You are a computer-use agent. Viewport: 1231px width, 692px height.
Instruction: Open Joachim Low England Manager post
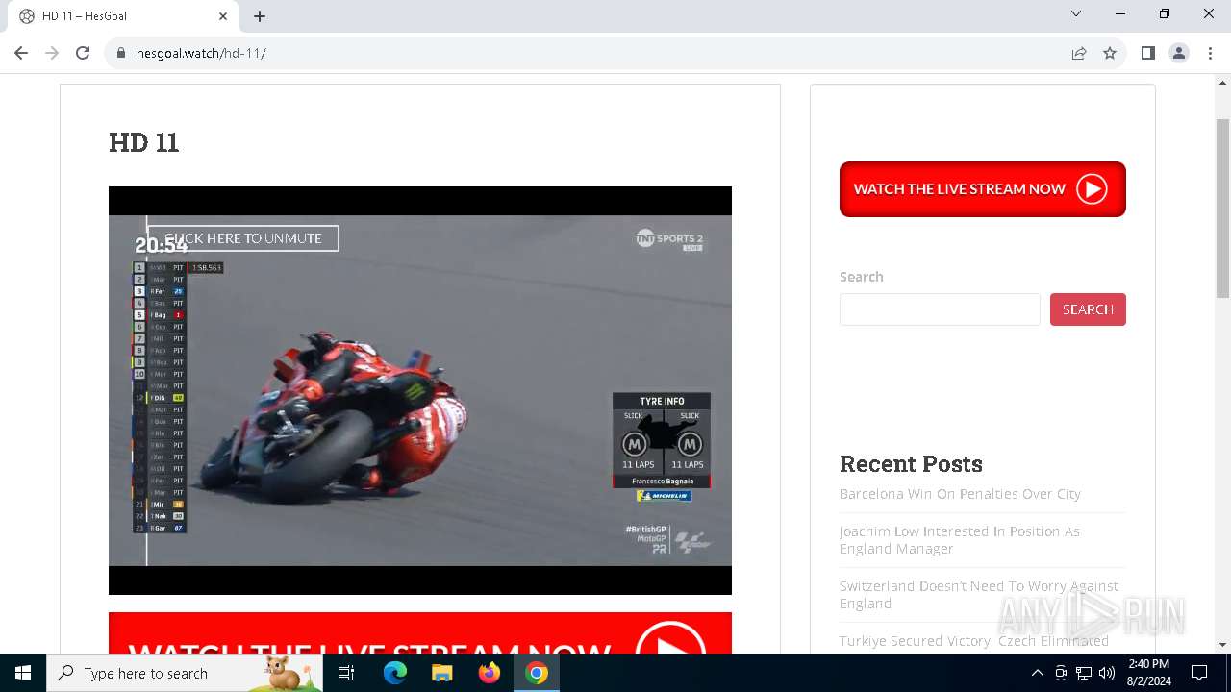click(960, 540)
